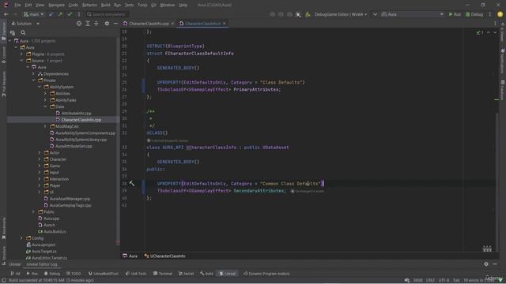Close the CharacterClassInfo.cpp tab
506x284 pixels.
[172, 24]
